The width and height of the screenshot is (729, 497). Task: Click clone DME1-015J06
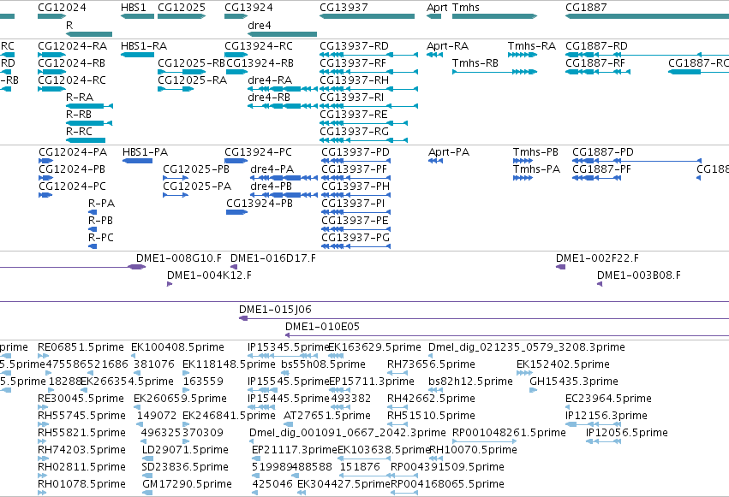(275, 310)
